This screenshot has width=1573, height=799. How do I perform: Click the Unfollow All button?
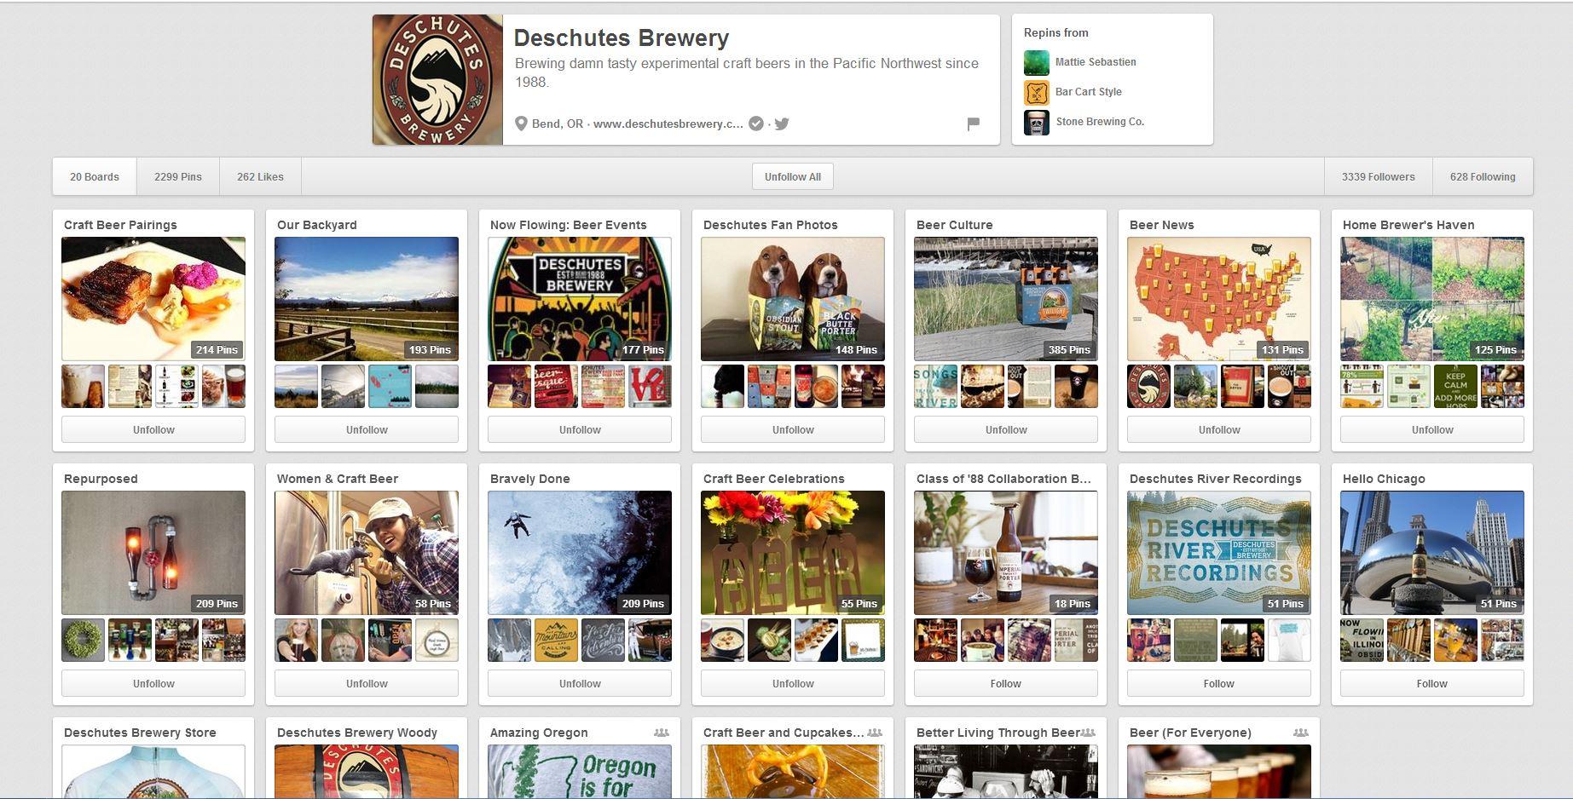coord(793,177)
